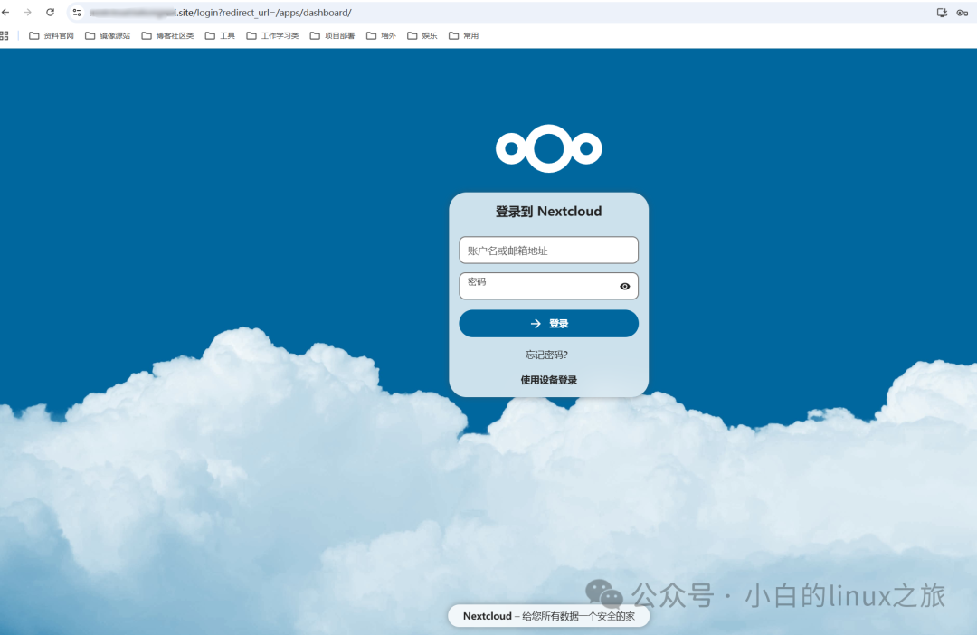Click the 使用设备登录 link
The image size is (977, 635).
click(x=549, y=380)
